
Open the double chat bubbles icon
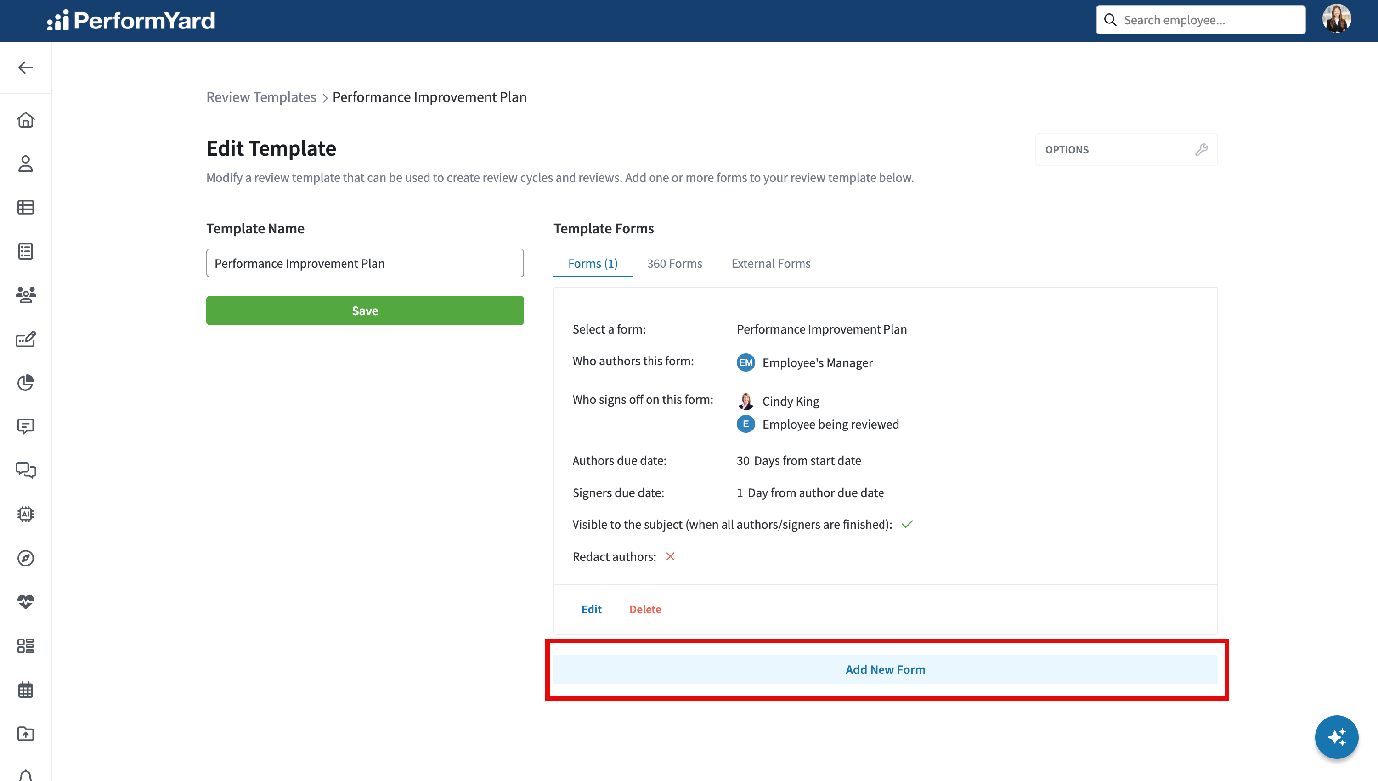(x=25, y=470)
